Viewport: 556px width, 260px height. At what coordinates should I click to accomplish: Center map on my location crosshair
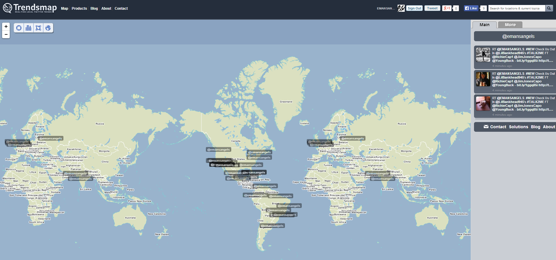[x=19, y=28]
